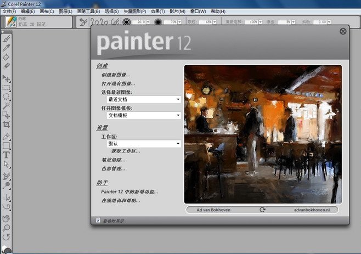
Task: Select the Selection Adjuster tool
Action: coord(6,115)
